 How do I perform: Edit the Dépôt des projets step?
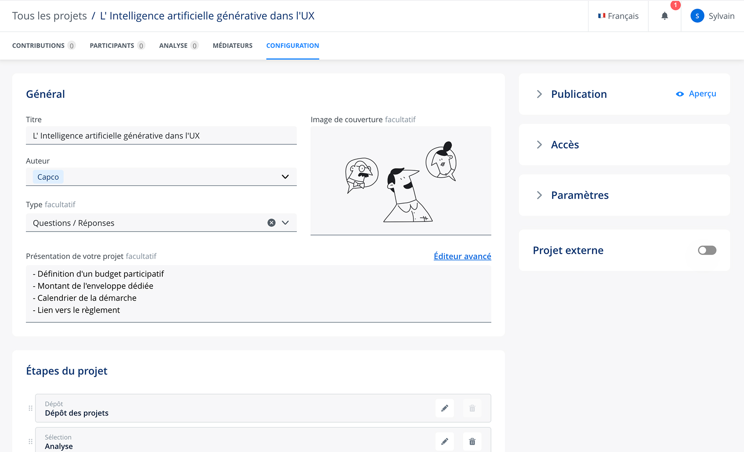444,408
